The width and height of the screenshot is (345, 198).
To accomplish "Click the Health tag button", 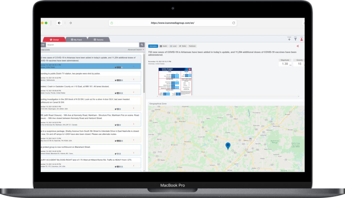I will (x=163, y=46).
